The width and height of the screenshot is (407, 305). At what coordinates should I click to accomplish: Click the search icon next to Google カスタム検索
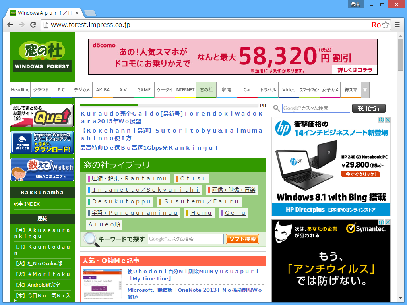click(276, 108)
